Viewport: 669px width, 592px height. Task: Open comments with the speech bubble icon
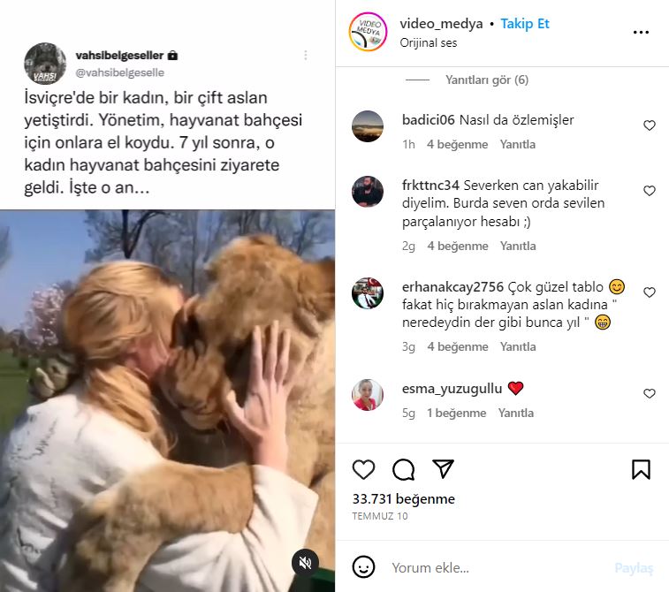[403, 469]
